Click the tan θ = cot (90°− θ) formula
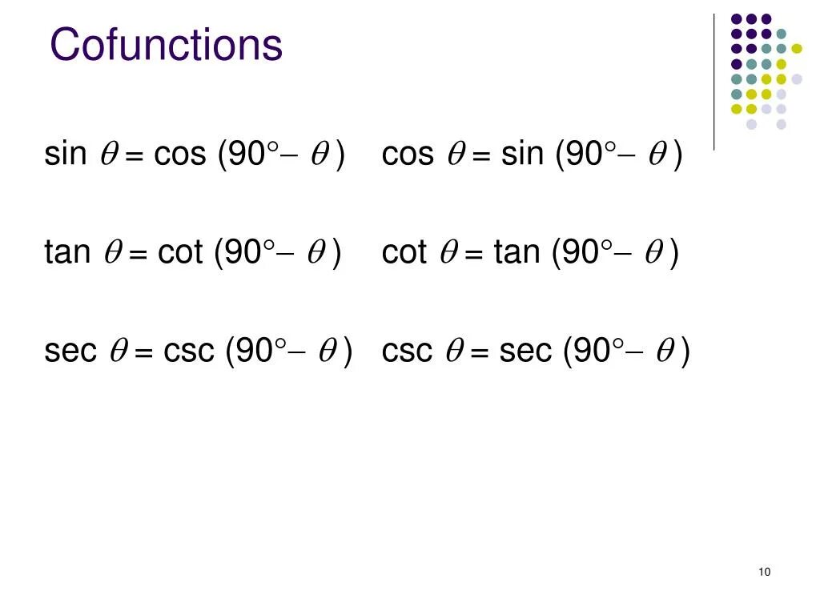Viewport: 820px width, 615px height. point(193,252)
